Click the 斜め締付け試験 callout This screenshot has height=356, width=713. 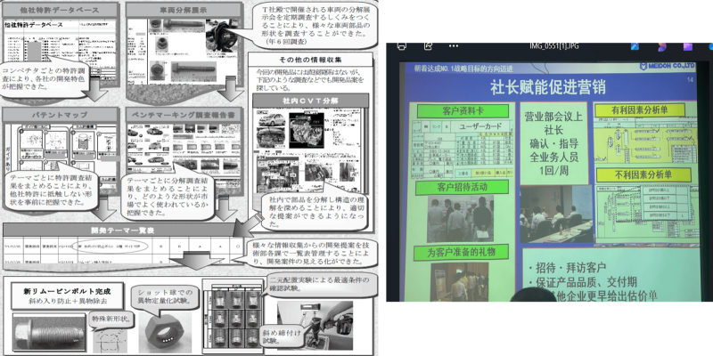(281, 337)
